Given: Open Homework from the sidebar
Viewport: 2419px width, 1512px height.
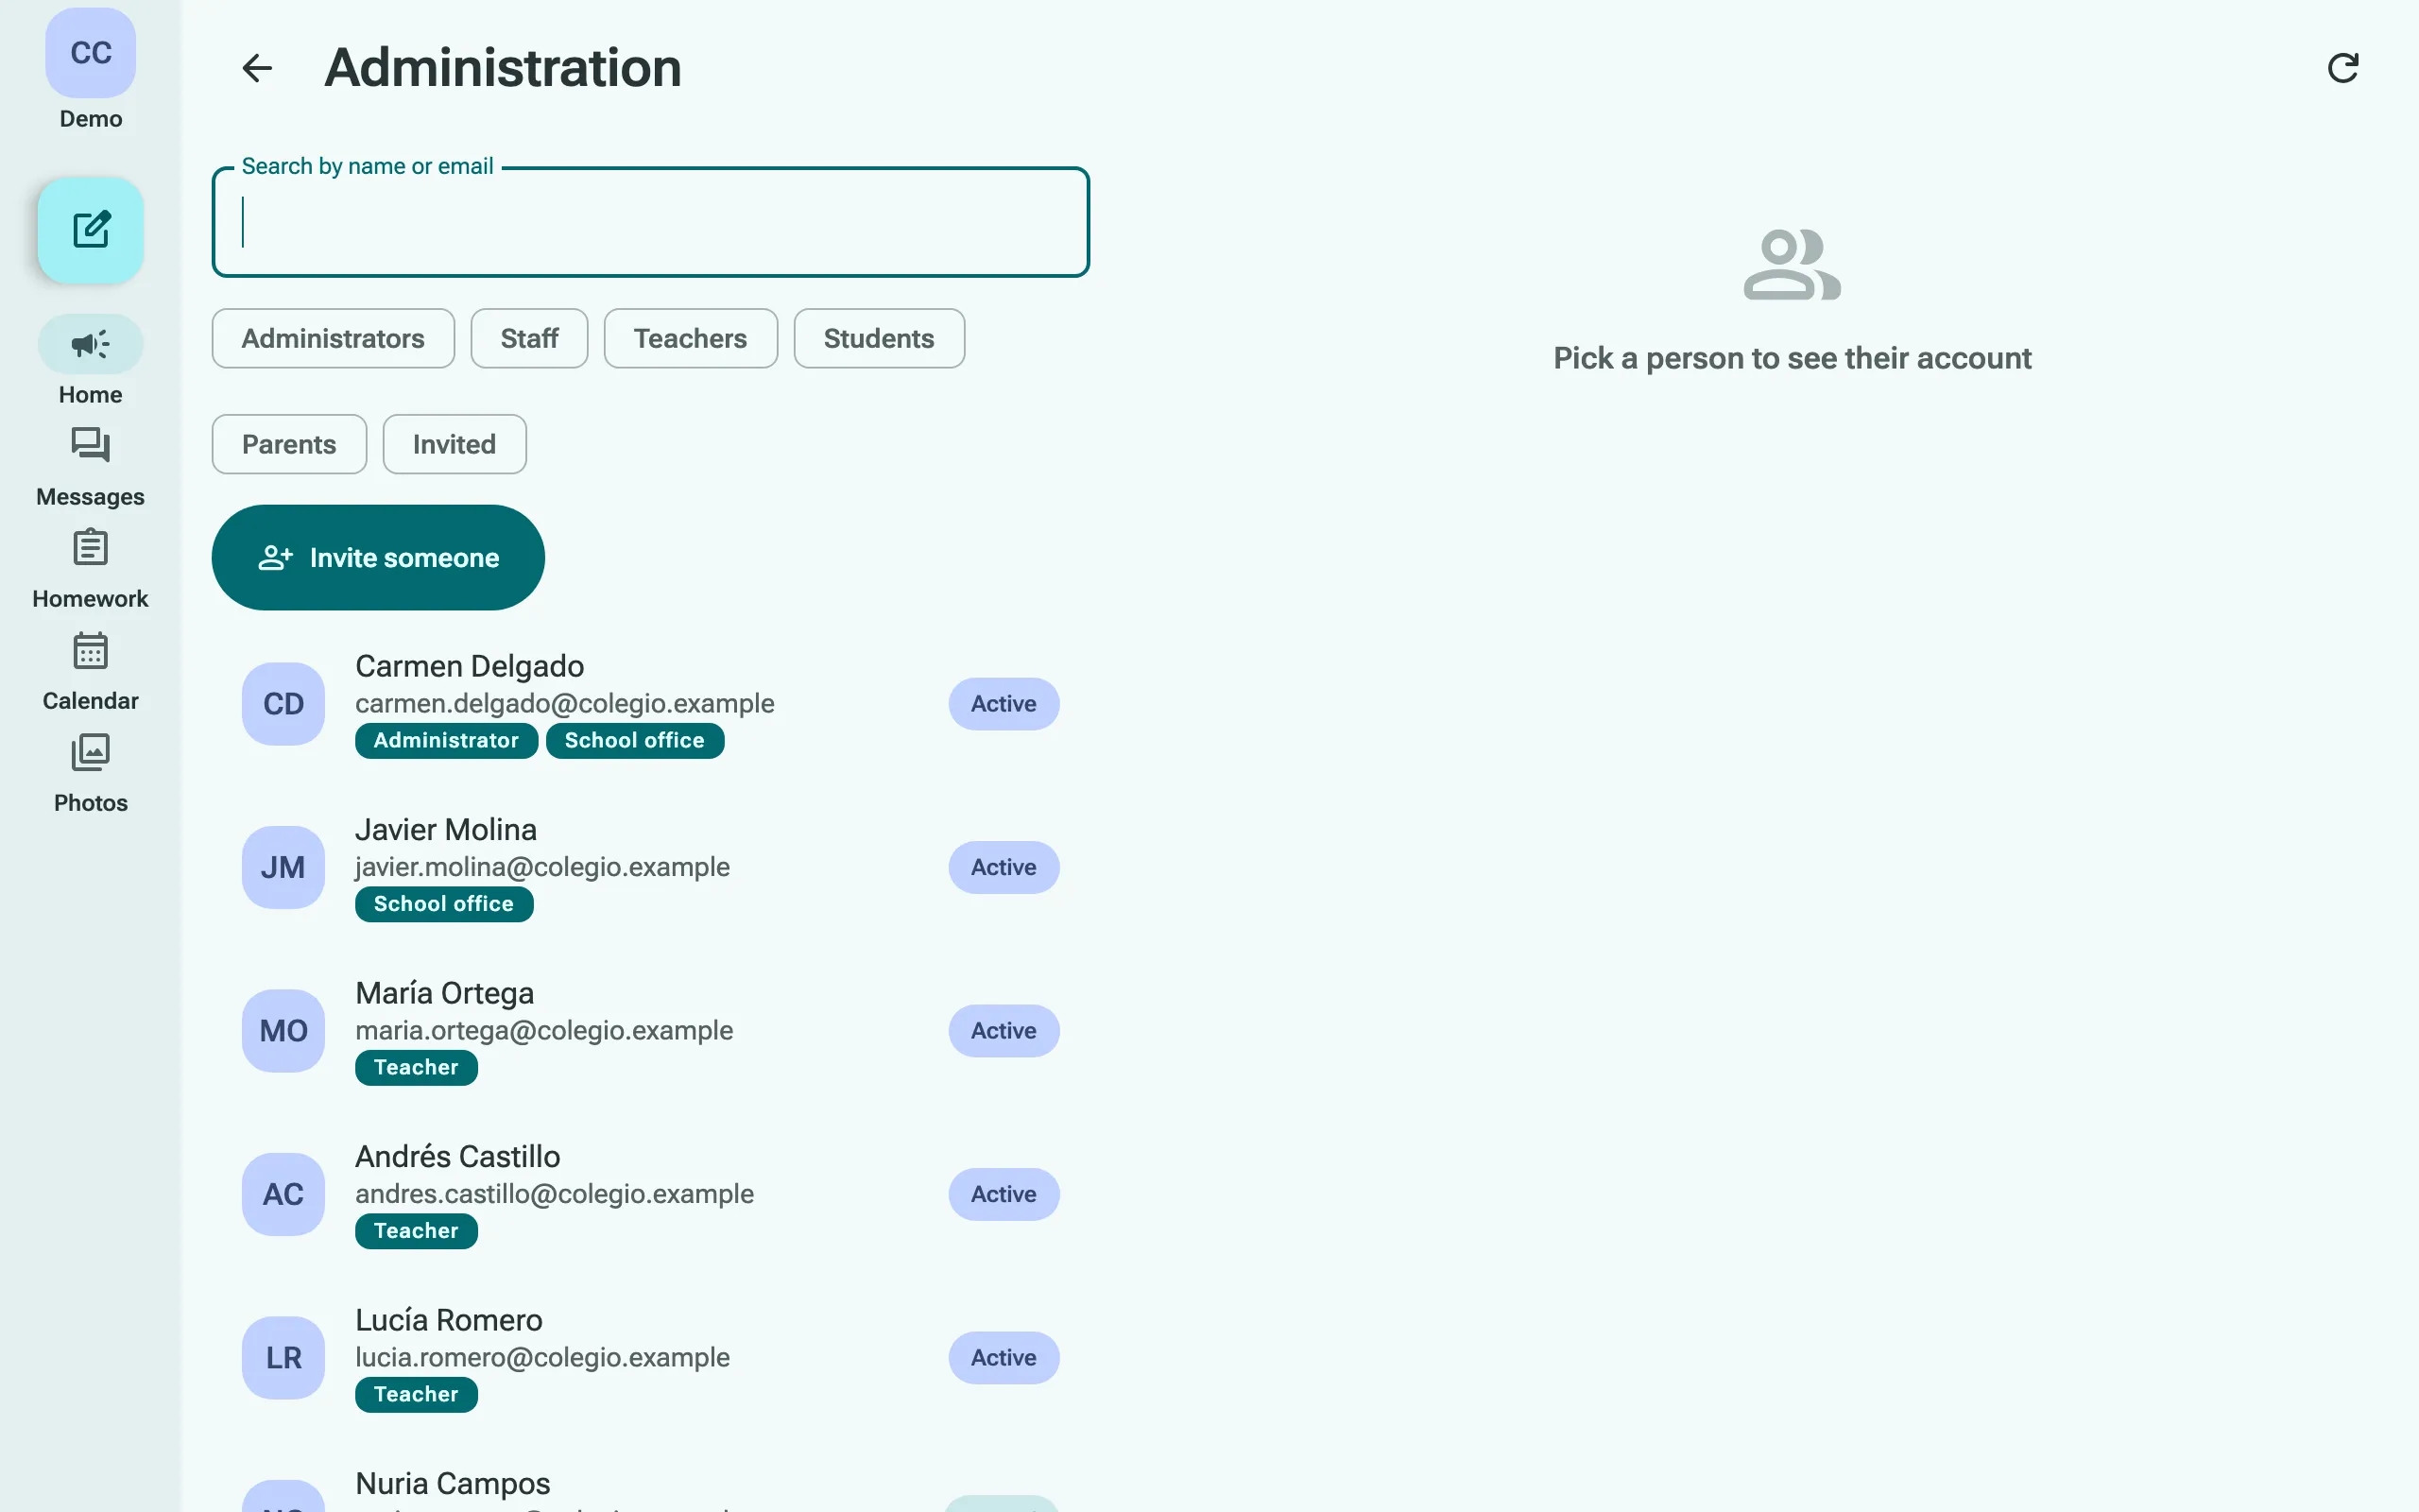Looking at the screenshot, I should coord(91,570).
